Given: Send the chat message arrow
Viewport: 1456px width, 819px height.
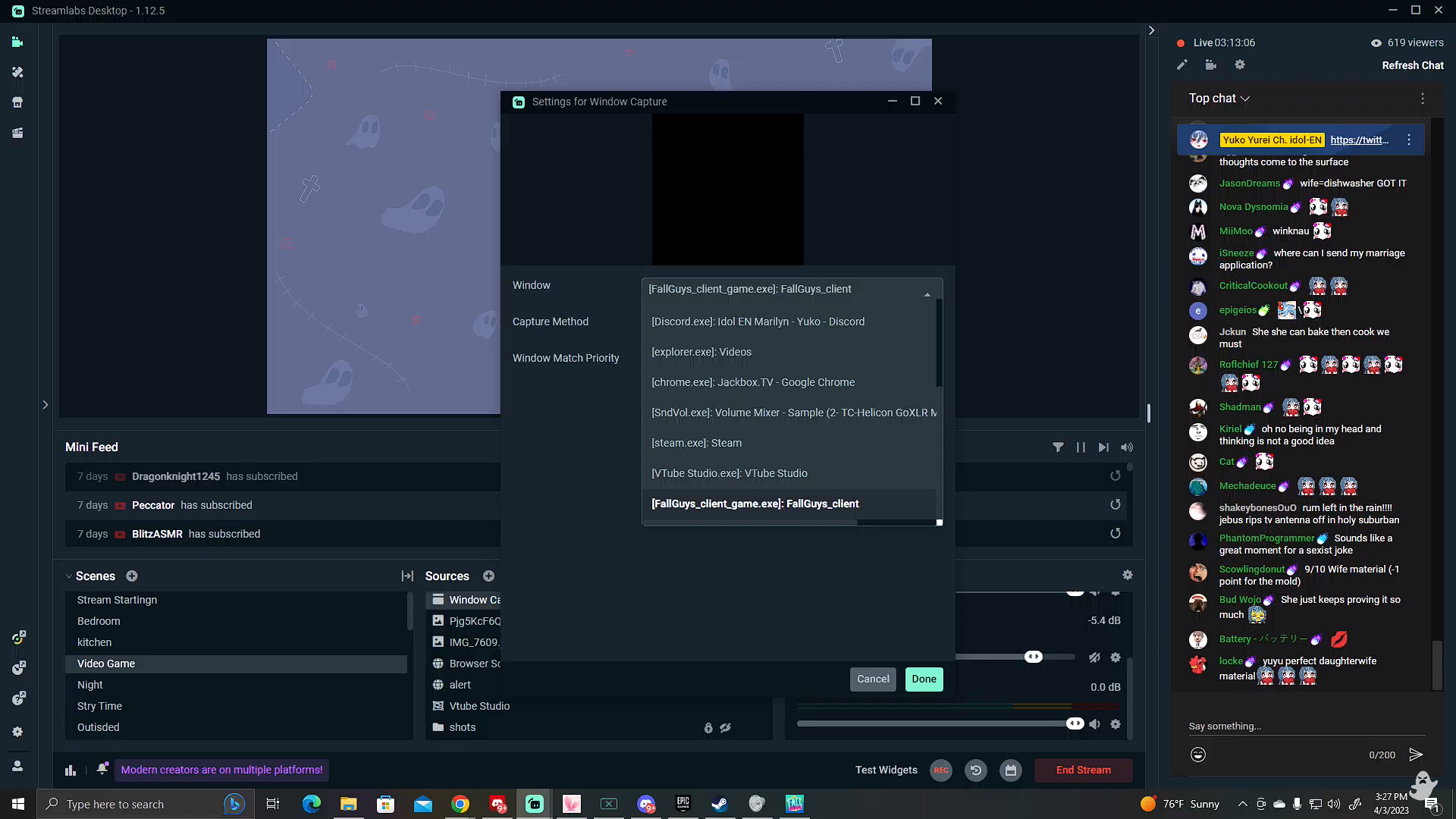Looking at the screenshot, I should pos(1416,755).
